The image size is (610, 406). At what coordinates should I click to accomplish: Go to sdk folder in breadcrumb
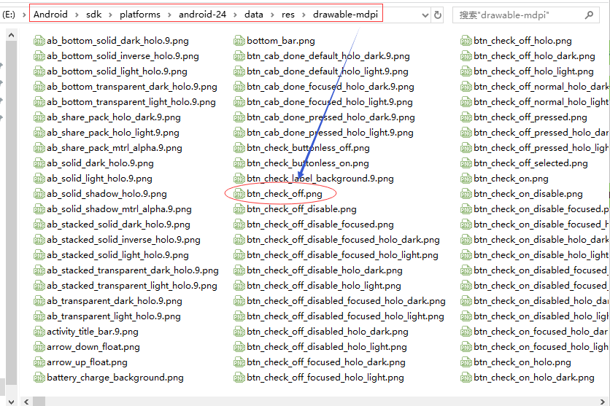coord(93,15)
